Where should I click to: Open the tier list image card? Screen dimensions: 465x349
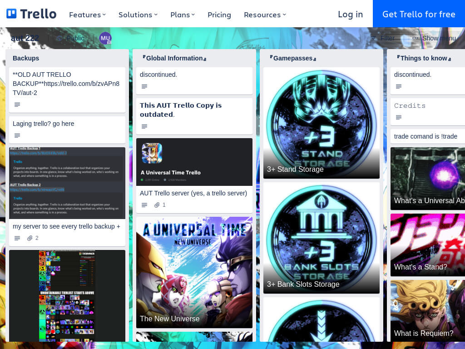67,295
